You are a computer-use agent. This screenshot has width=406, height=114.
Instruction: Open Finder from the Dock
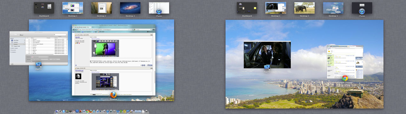(x=57, y=111)
